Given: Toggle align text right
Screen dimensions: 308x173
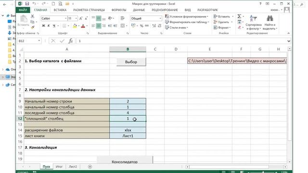Looking at the screenshot, I should (x=104, y=25).
